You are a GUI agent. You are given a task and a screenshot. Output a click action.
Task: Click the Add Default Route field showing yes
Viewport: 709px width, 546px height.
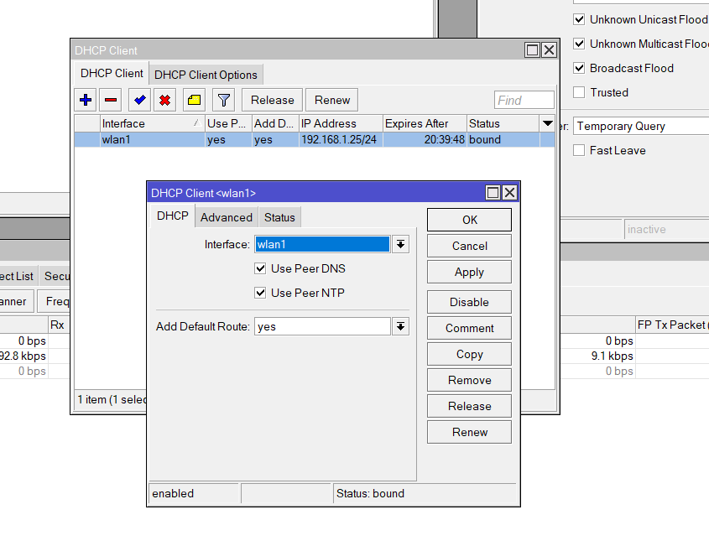click(322, 327)
